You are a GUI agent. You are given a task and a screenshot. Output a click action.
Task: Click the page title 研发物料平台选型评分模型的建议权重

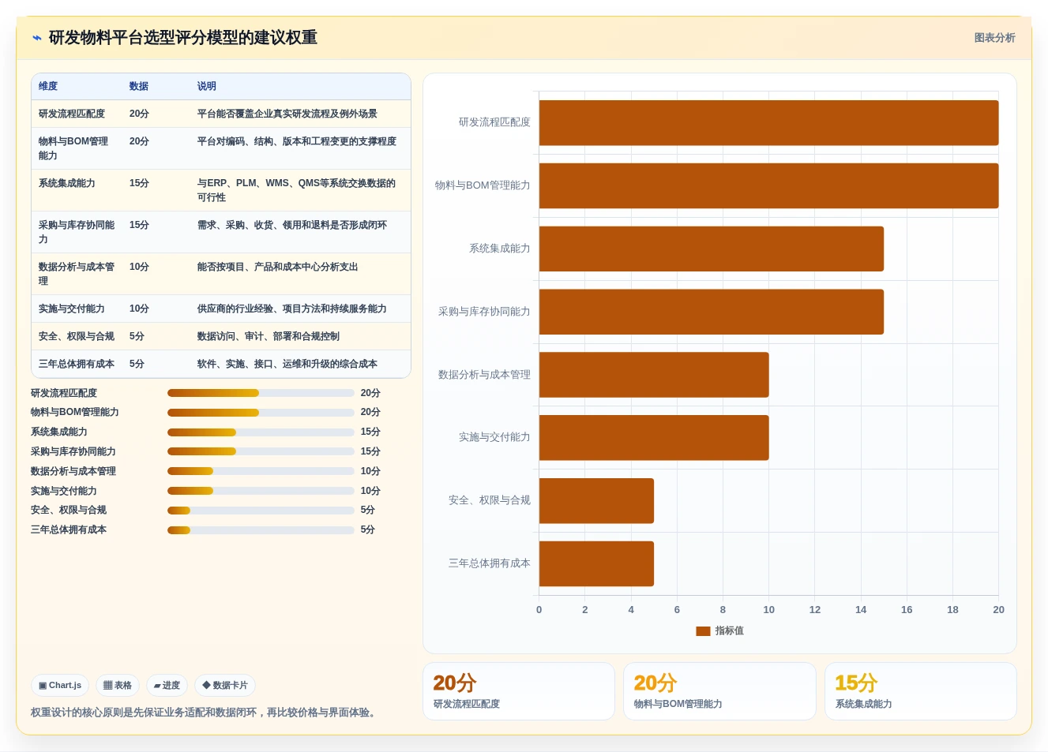pos(183,38)
